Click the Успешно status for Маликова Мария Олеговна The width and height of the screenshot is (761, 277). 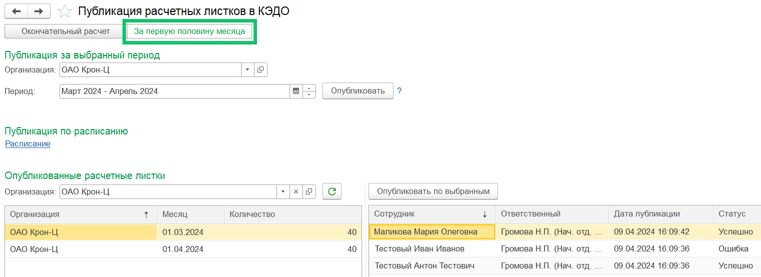point(737,232)
